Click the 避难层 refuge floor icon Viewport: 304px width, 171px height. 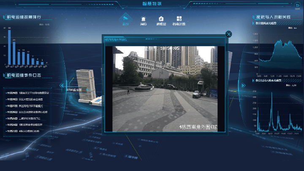[x=161, y=19]
